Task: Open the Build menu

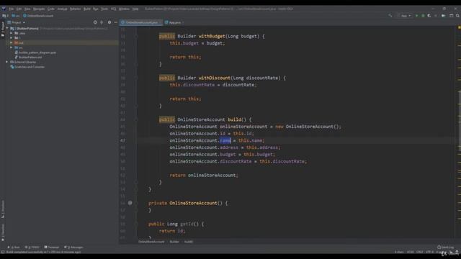Action: coord(87,9)
